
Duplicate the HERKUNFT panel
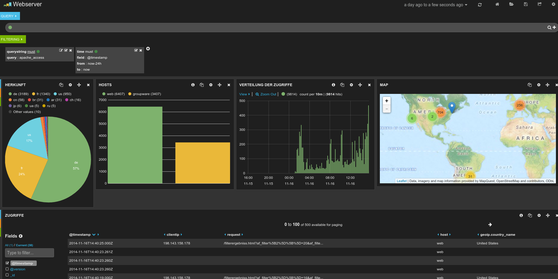tap(61, 85)
